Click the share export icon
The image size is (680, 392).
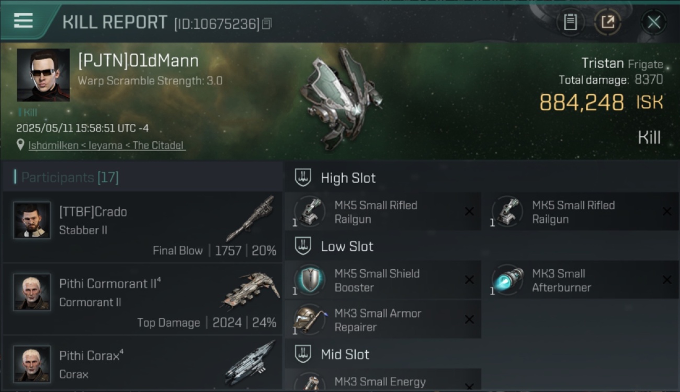(608, 22)
